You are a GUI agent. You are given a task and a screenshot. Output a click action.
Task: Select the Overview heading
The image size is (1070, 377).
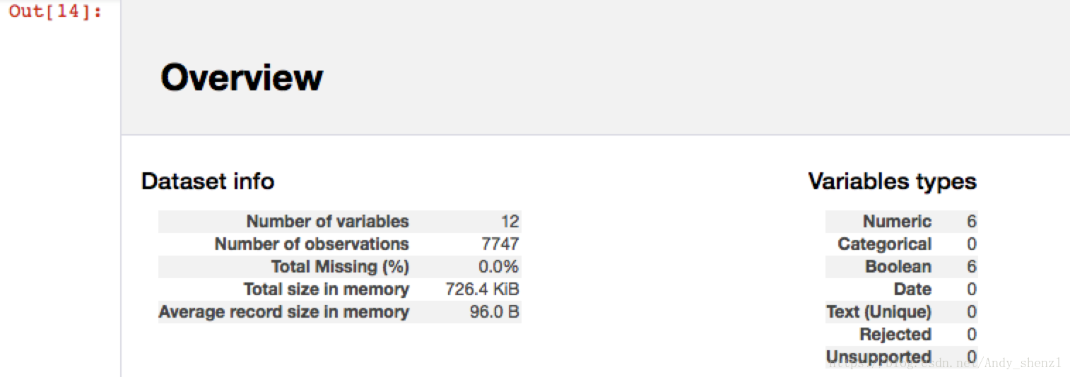tap(242, 77)
